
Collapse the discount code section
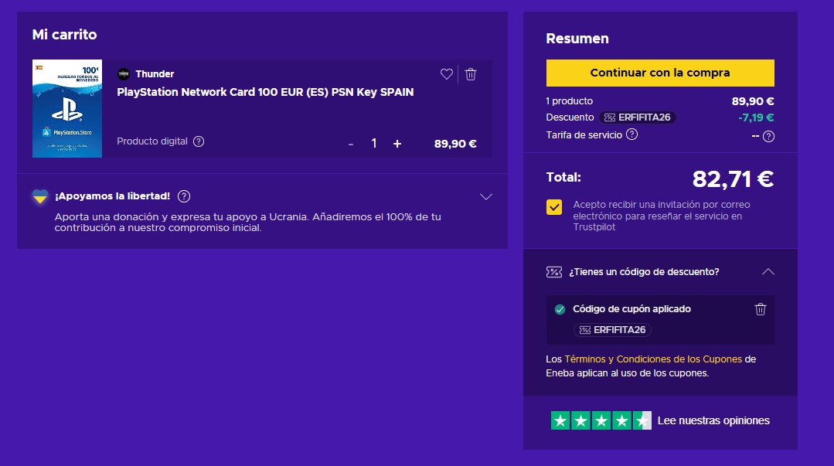point(768,272)
